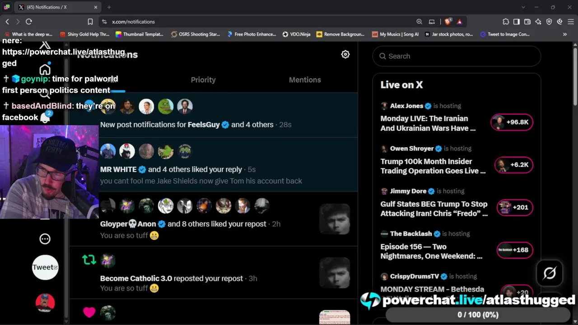Open the 'Jar stock photos, ro...' bookmark

tap(449, 34)
